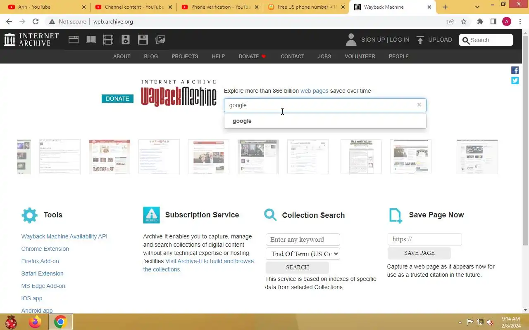
Task: Open Firefox from the taskbar
Action: point(35,322)
